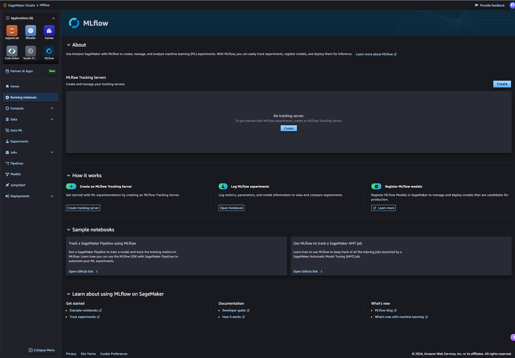Click the top-right Create tracking server button
The width and height of the screenshot is (515, 358).
(x=502, y=84)
